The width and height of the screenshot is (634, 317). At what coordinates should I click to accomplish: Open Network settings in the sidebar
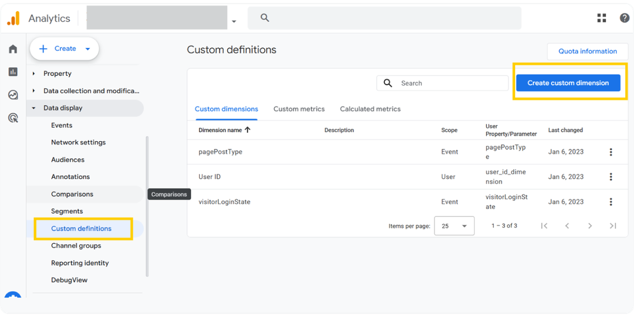click(x=79, y=142)
